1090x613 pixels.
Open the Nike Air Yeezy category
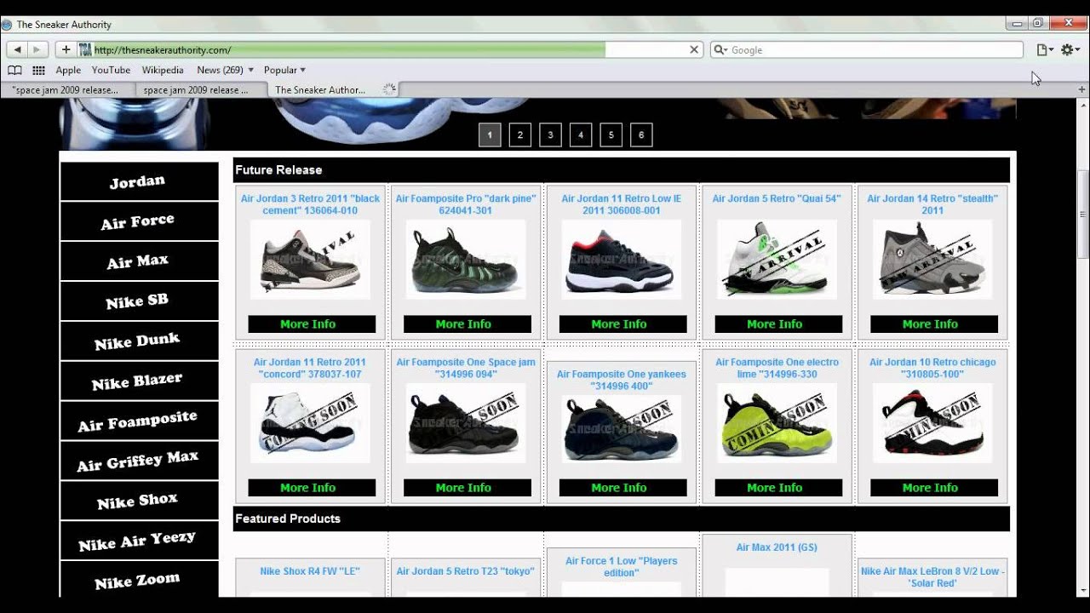(139, 541)
